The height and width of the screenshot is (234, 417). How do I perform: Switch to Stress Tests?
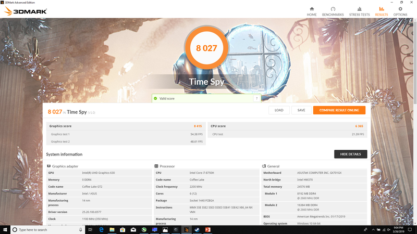click(359, 11)
